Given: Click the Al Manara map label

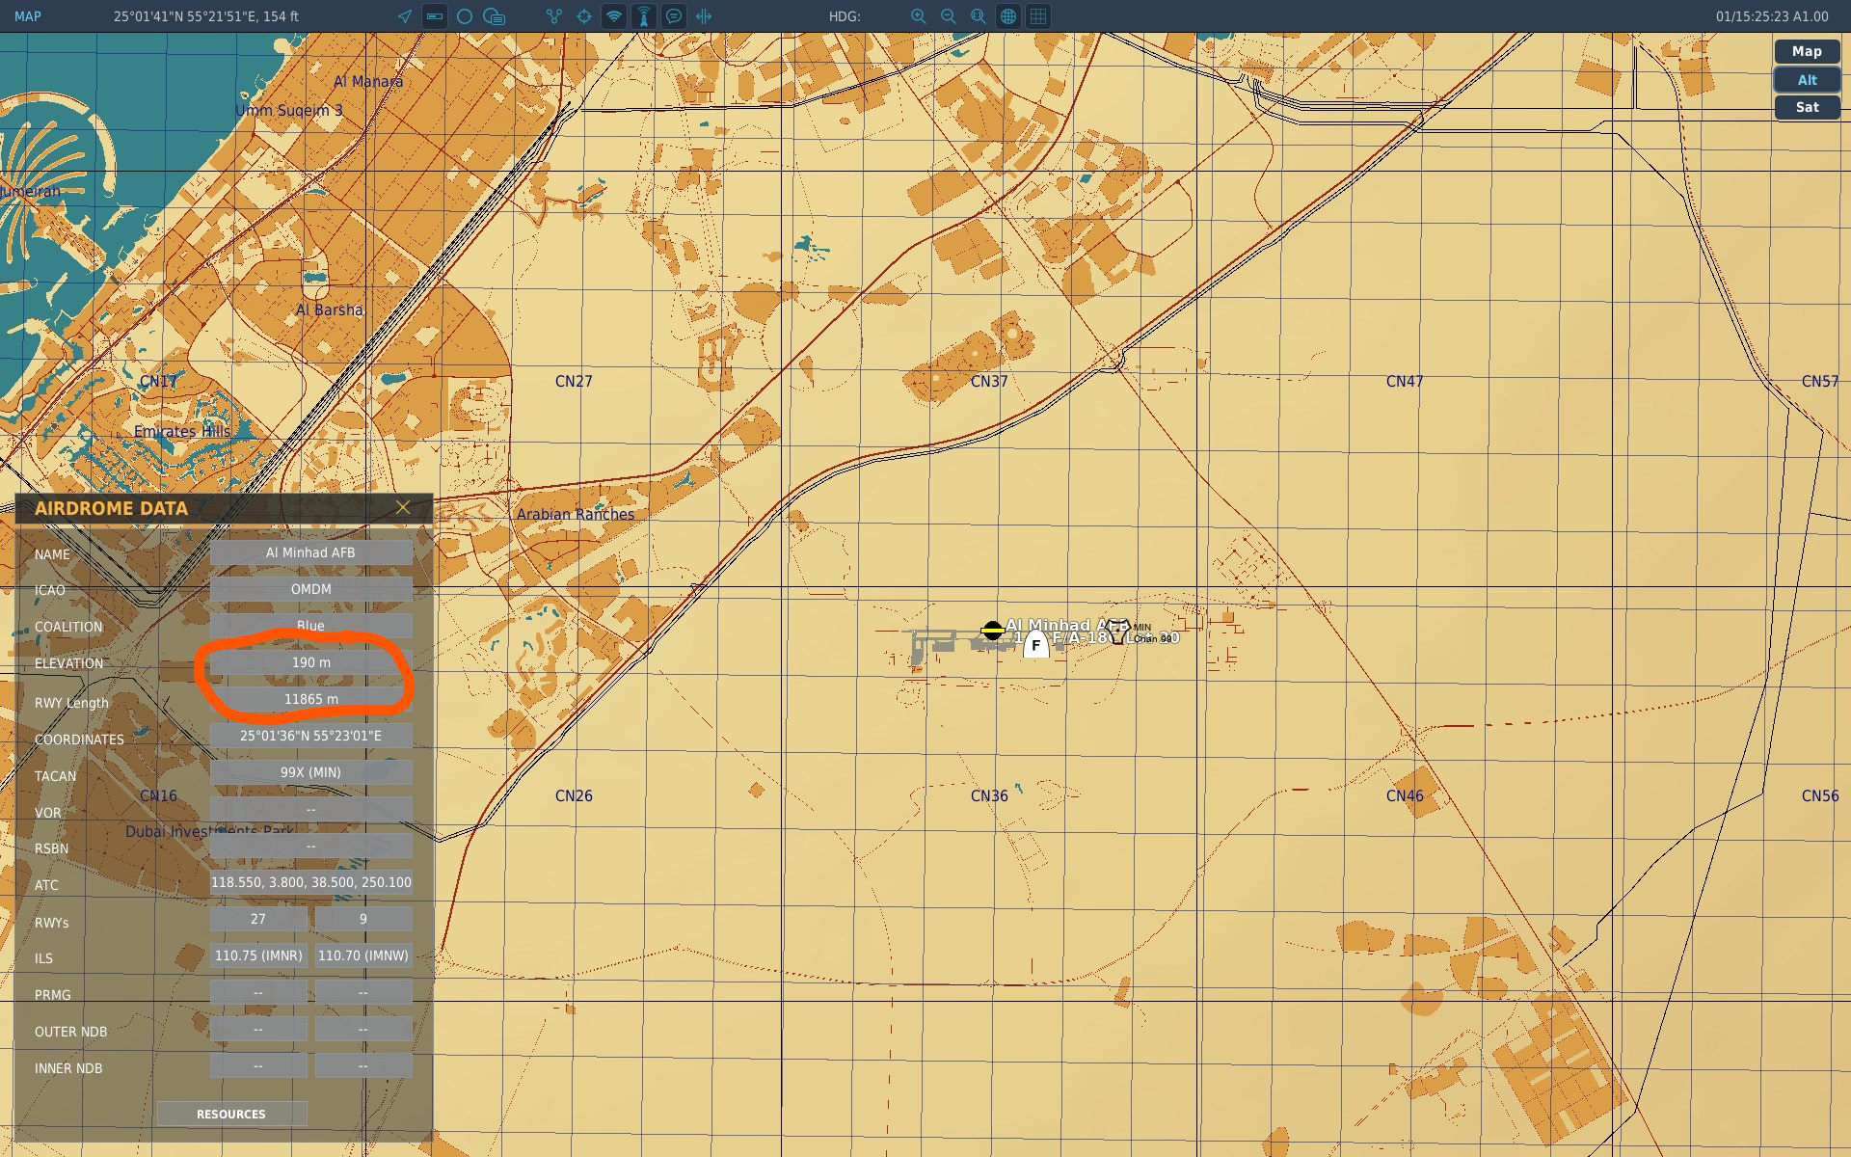Looking at the screenshot, I should click(x=368, y=81).
